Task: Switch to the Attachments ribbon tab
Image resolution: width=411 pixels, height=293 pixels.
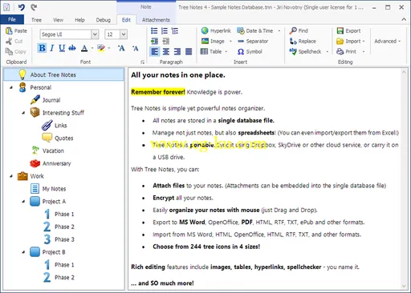Action: click(156, 20)
